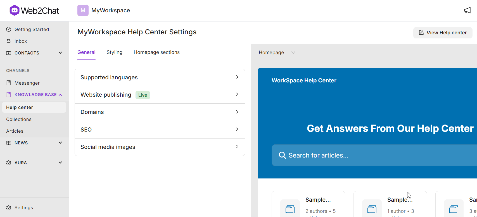Open Collections in sidebar
This screenshot has height=217, width=477.
click(x=19, y=119)
